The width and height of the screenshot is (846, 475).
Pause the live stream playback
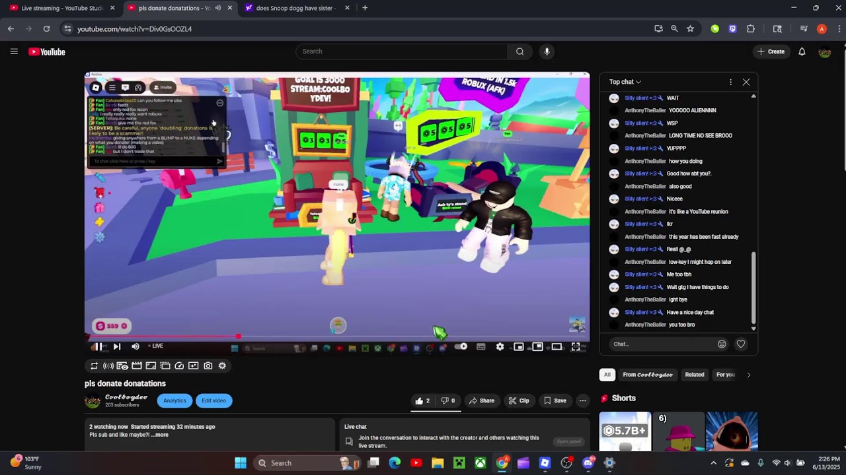pyautogui.click(x=97, y=346)
